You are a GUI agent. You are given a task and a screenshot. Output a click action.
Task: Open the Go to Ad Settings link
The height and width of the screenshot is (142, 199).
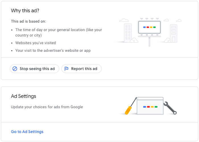27,132
